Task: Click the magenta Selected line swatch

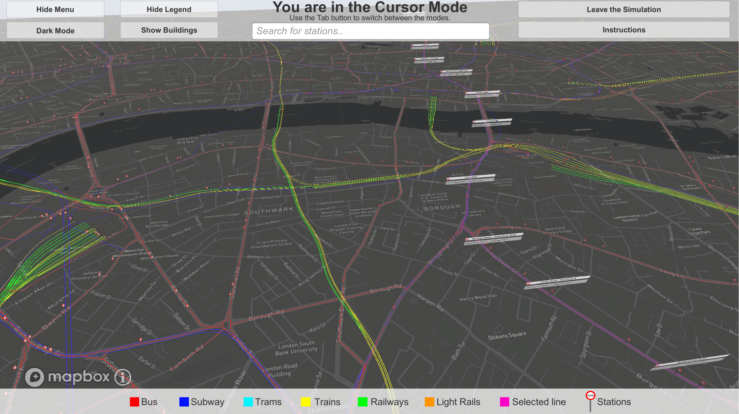Action: (504, 402)
